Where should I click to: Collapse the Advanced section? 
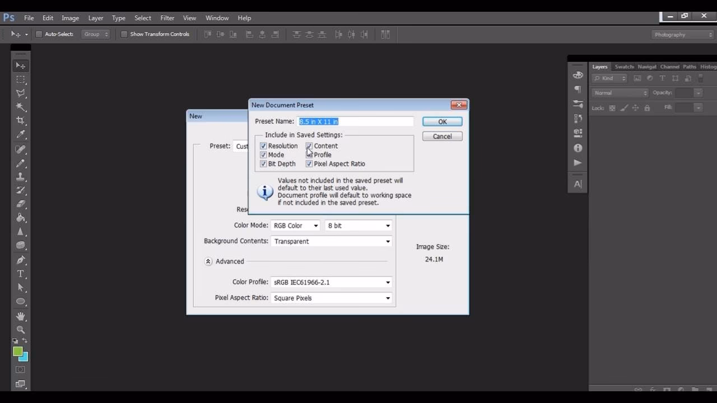tap(208, 261)
